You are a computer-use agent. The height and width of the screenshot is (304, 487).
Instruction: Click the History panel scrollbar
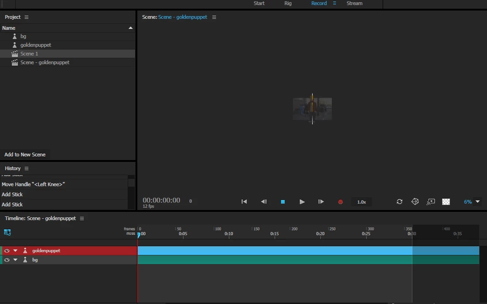131,182
